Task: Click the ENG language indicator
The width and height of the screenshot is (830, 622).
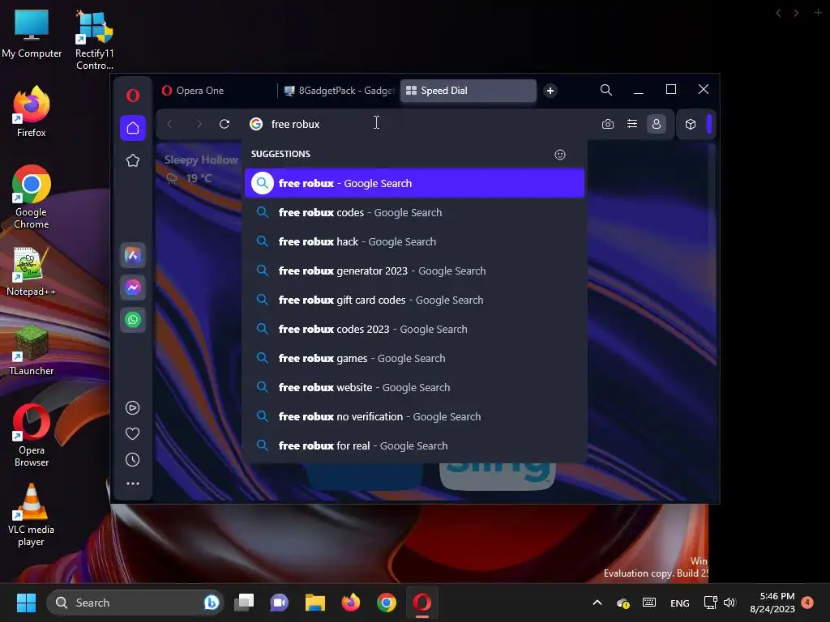Action: pyautogui.click(x=680, y=603)
